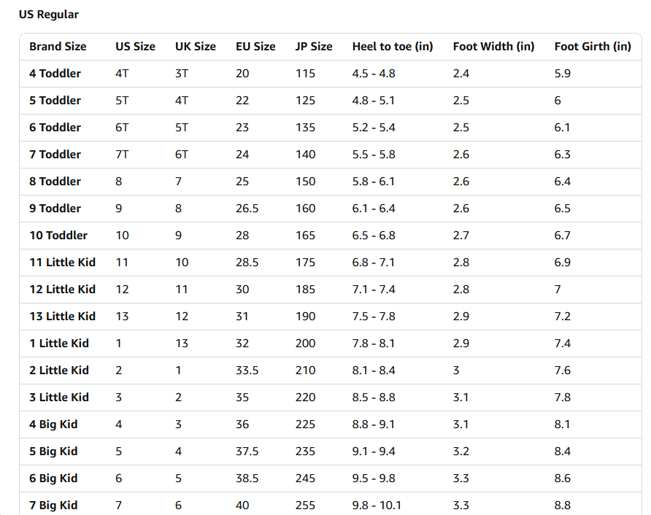Select the 13 Little Kid row label
This screenshot has height=515, width=651.
coord(62,316)
